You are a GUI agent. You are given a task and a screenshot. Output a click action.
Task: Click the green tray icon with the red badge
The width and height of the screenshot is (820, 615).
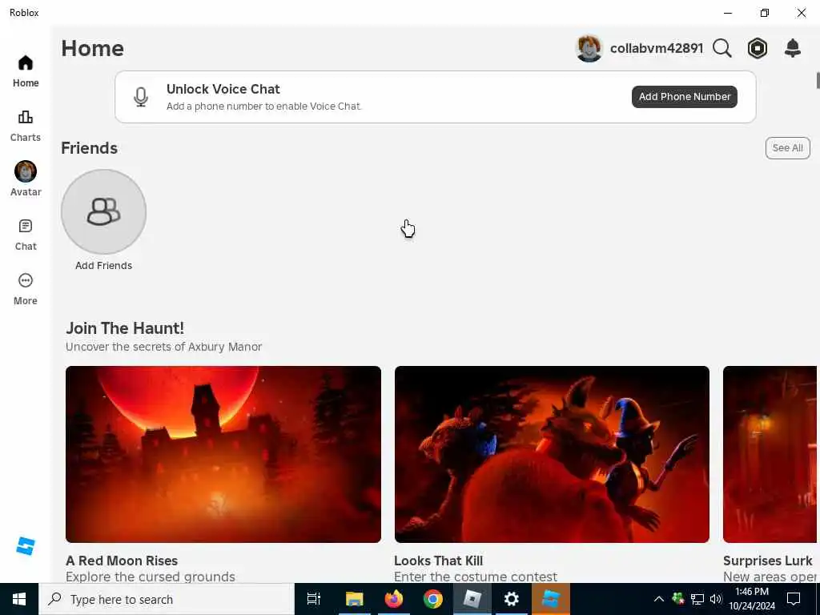click(x=678, y=599)
